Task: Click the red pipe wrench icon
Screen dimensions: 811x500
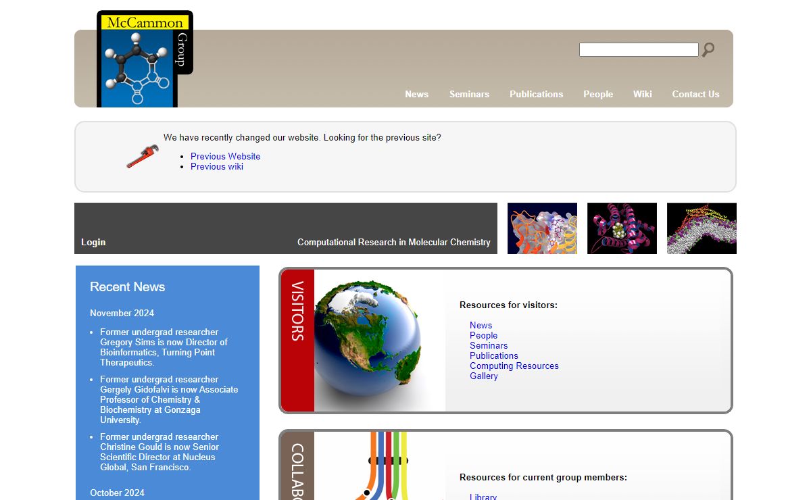Action: point(143,156)
